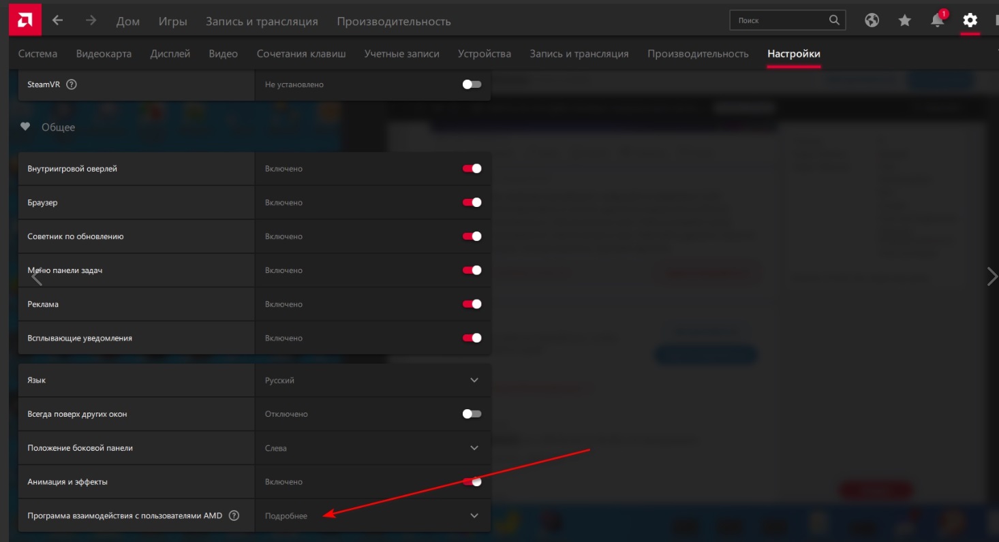Screen dimensions: 999x542
Task: Expand the Подробнее section chevron
Action: [x=474, y=516]
